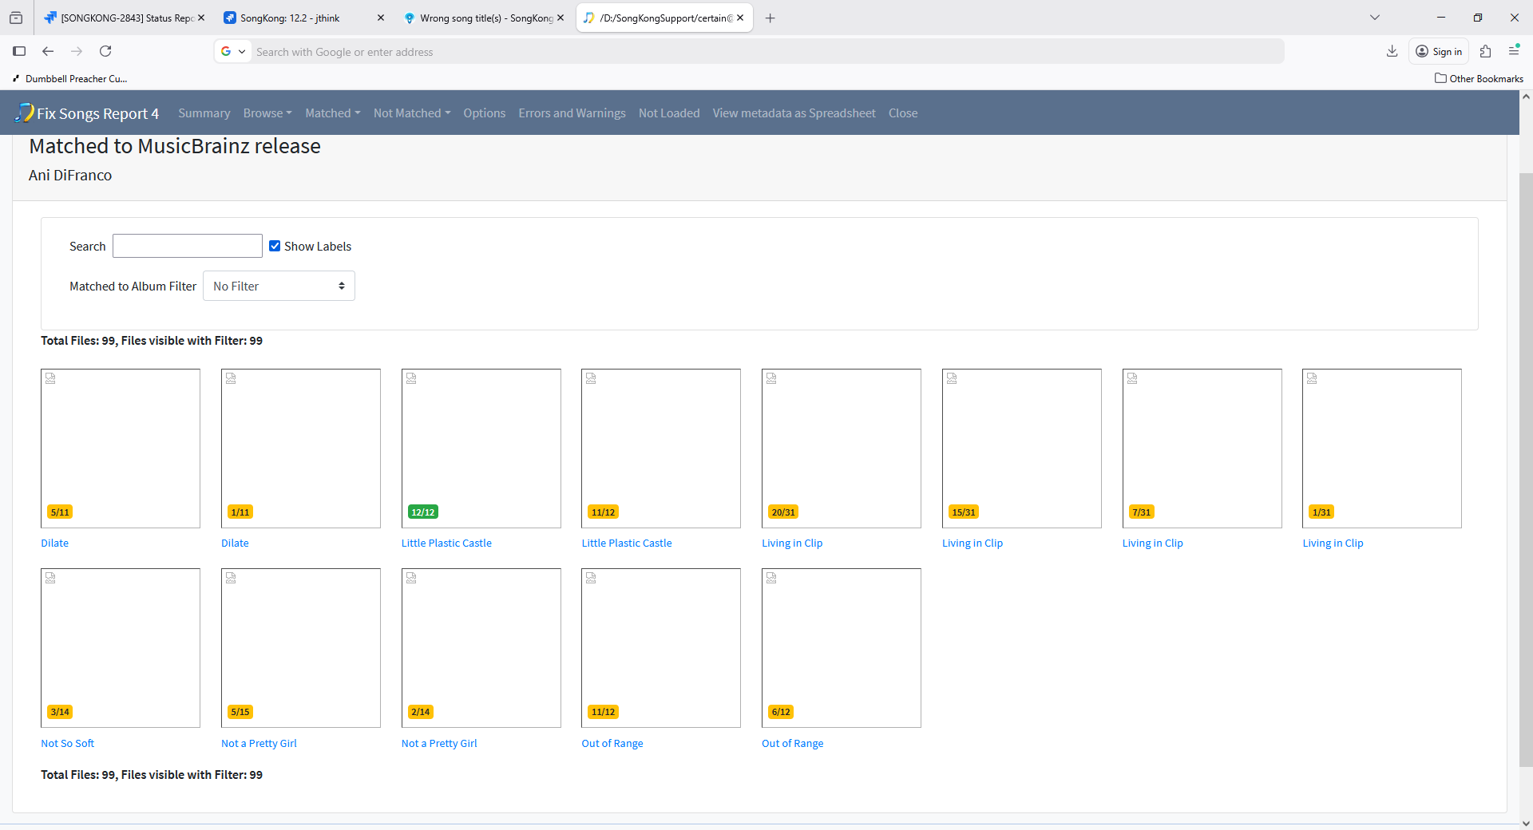
Task: Uncheck the Show Labels checkbox
Action: 275,246
